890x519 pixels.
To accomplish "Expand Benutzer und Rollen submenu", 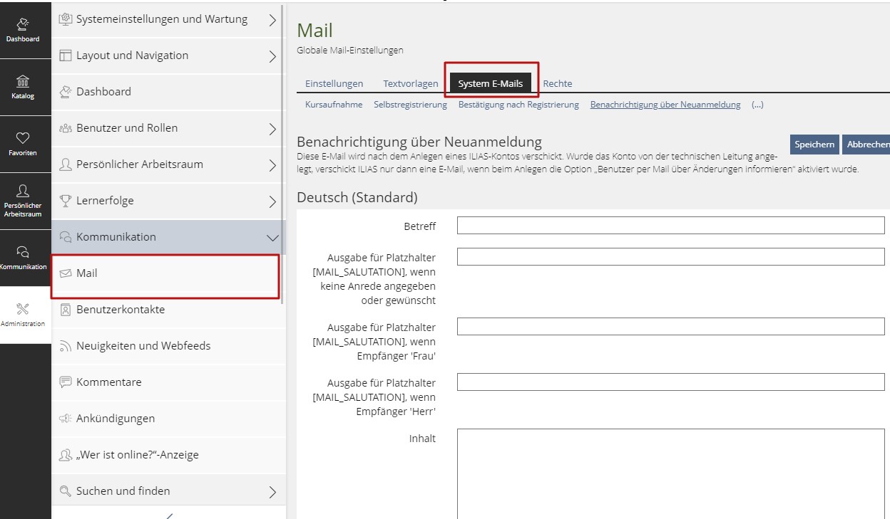I will [x=272, y=129].
